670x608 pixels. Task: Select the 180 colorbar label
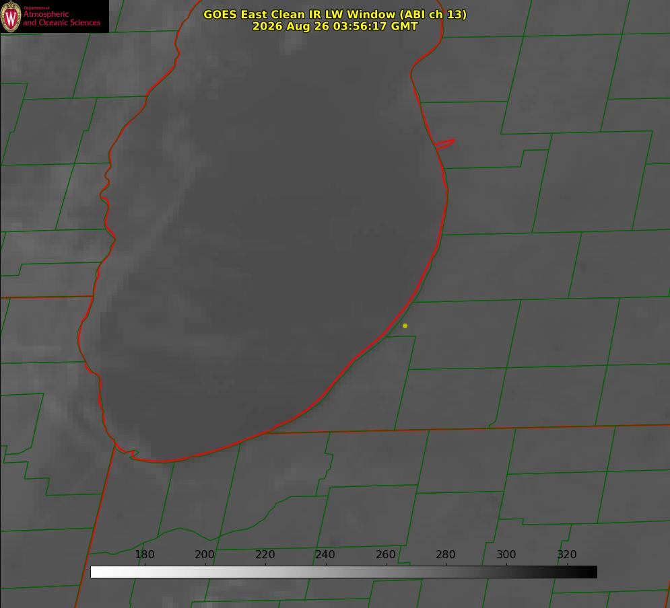[144, 554]
